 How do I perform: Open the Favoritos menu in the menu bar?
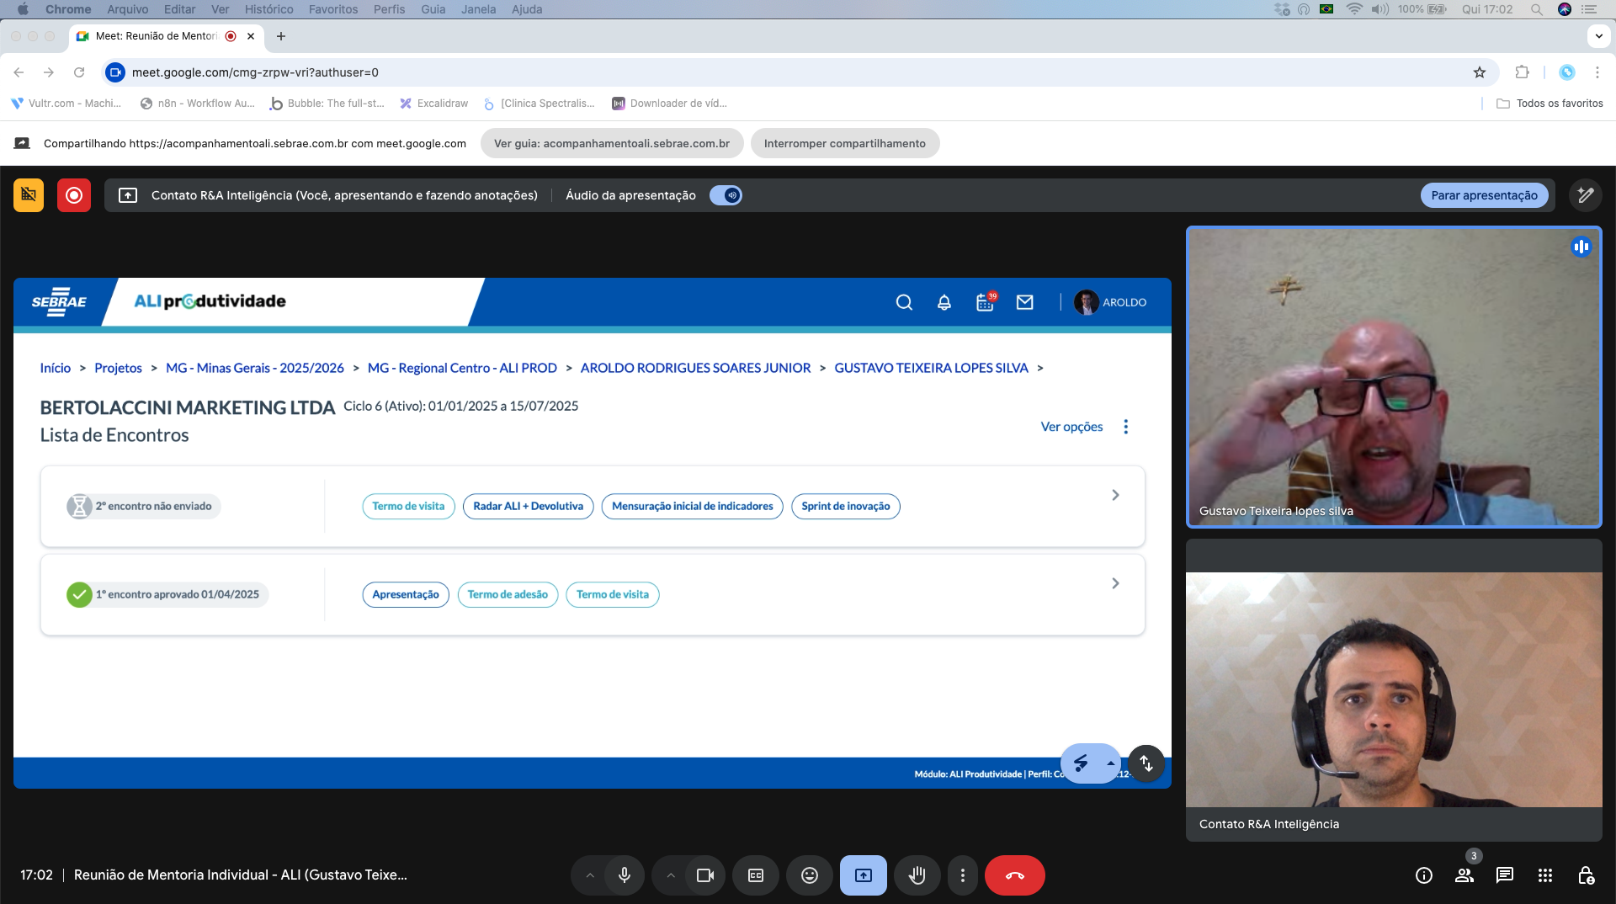click(333, 9)
